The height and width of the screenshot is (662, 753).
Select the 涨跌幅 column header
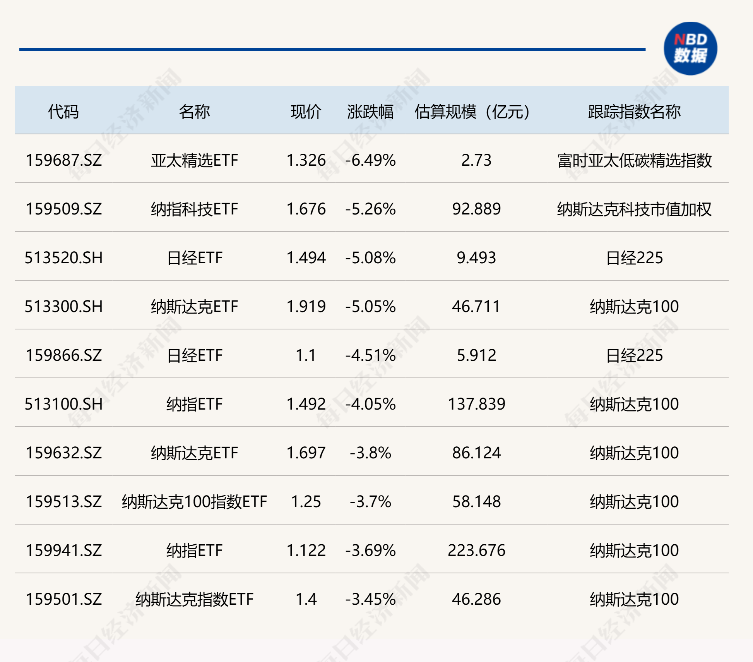pos(370,111)
